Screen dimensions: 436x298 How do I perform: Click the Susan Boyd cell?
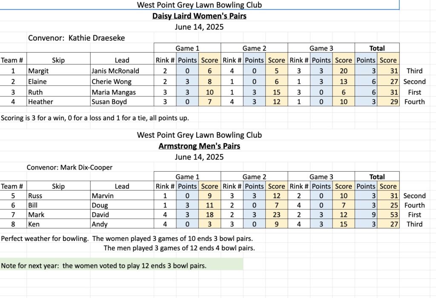pos(110,102)
